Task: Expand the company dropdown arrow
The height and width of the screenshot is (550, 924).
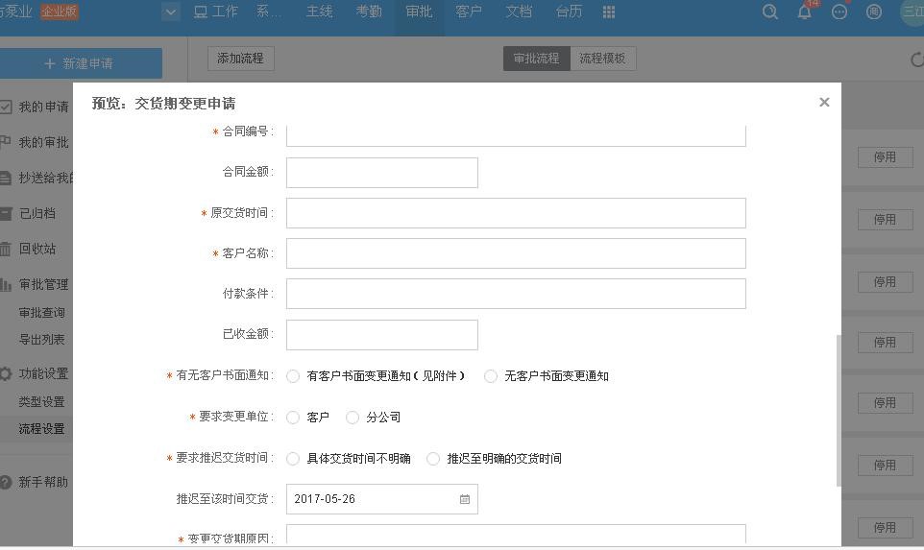Action: tap(171, 12)
